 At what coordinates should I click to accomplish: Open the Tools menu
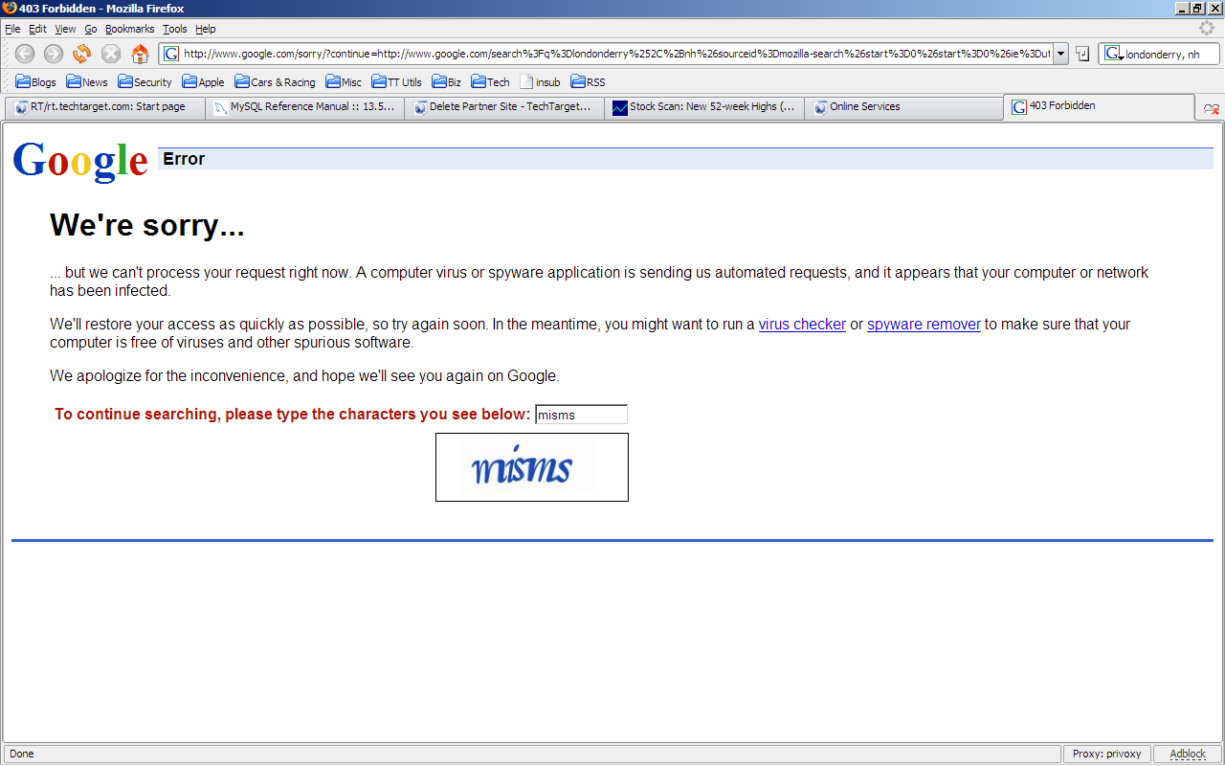(x=174, y=29)
